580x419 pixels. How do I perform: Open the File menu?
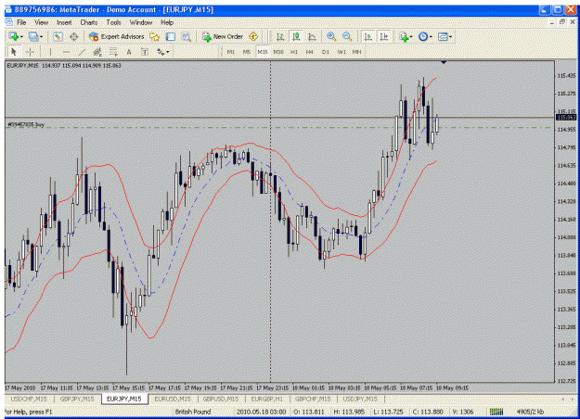point(21,22)
